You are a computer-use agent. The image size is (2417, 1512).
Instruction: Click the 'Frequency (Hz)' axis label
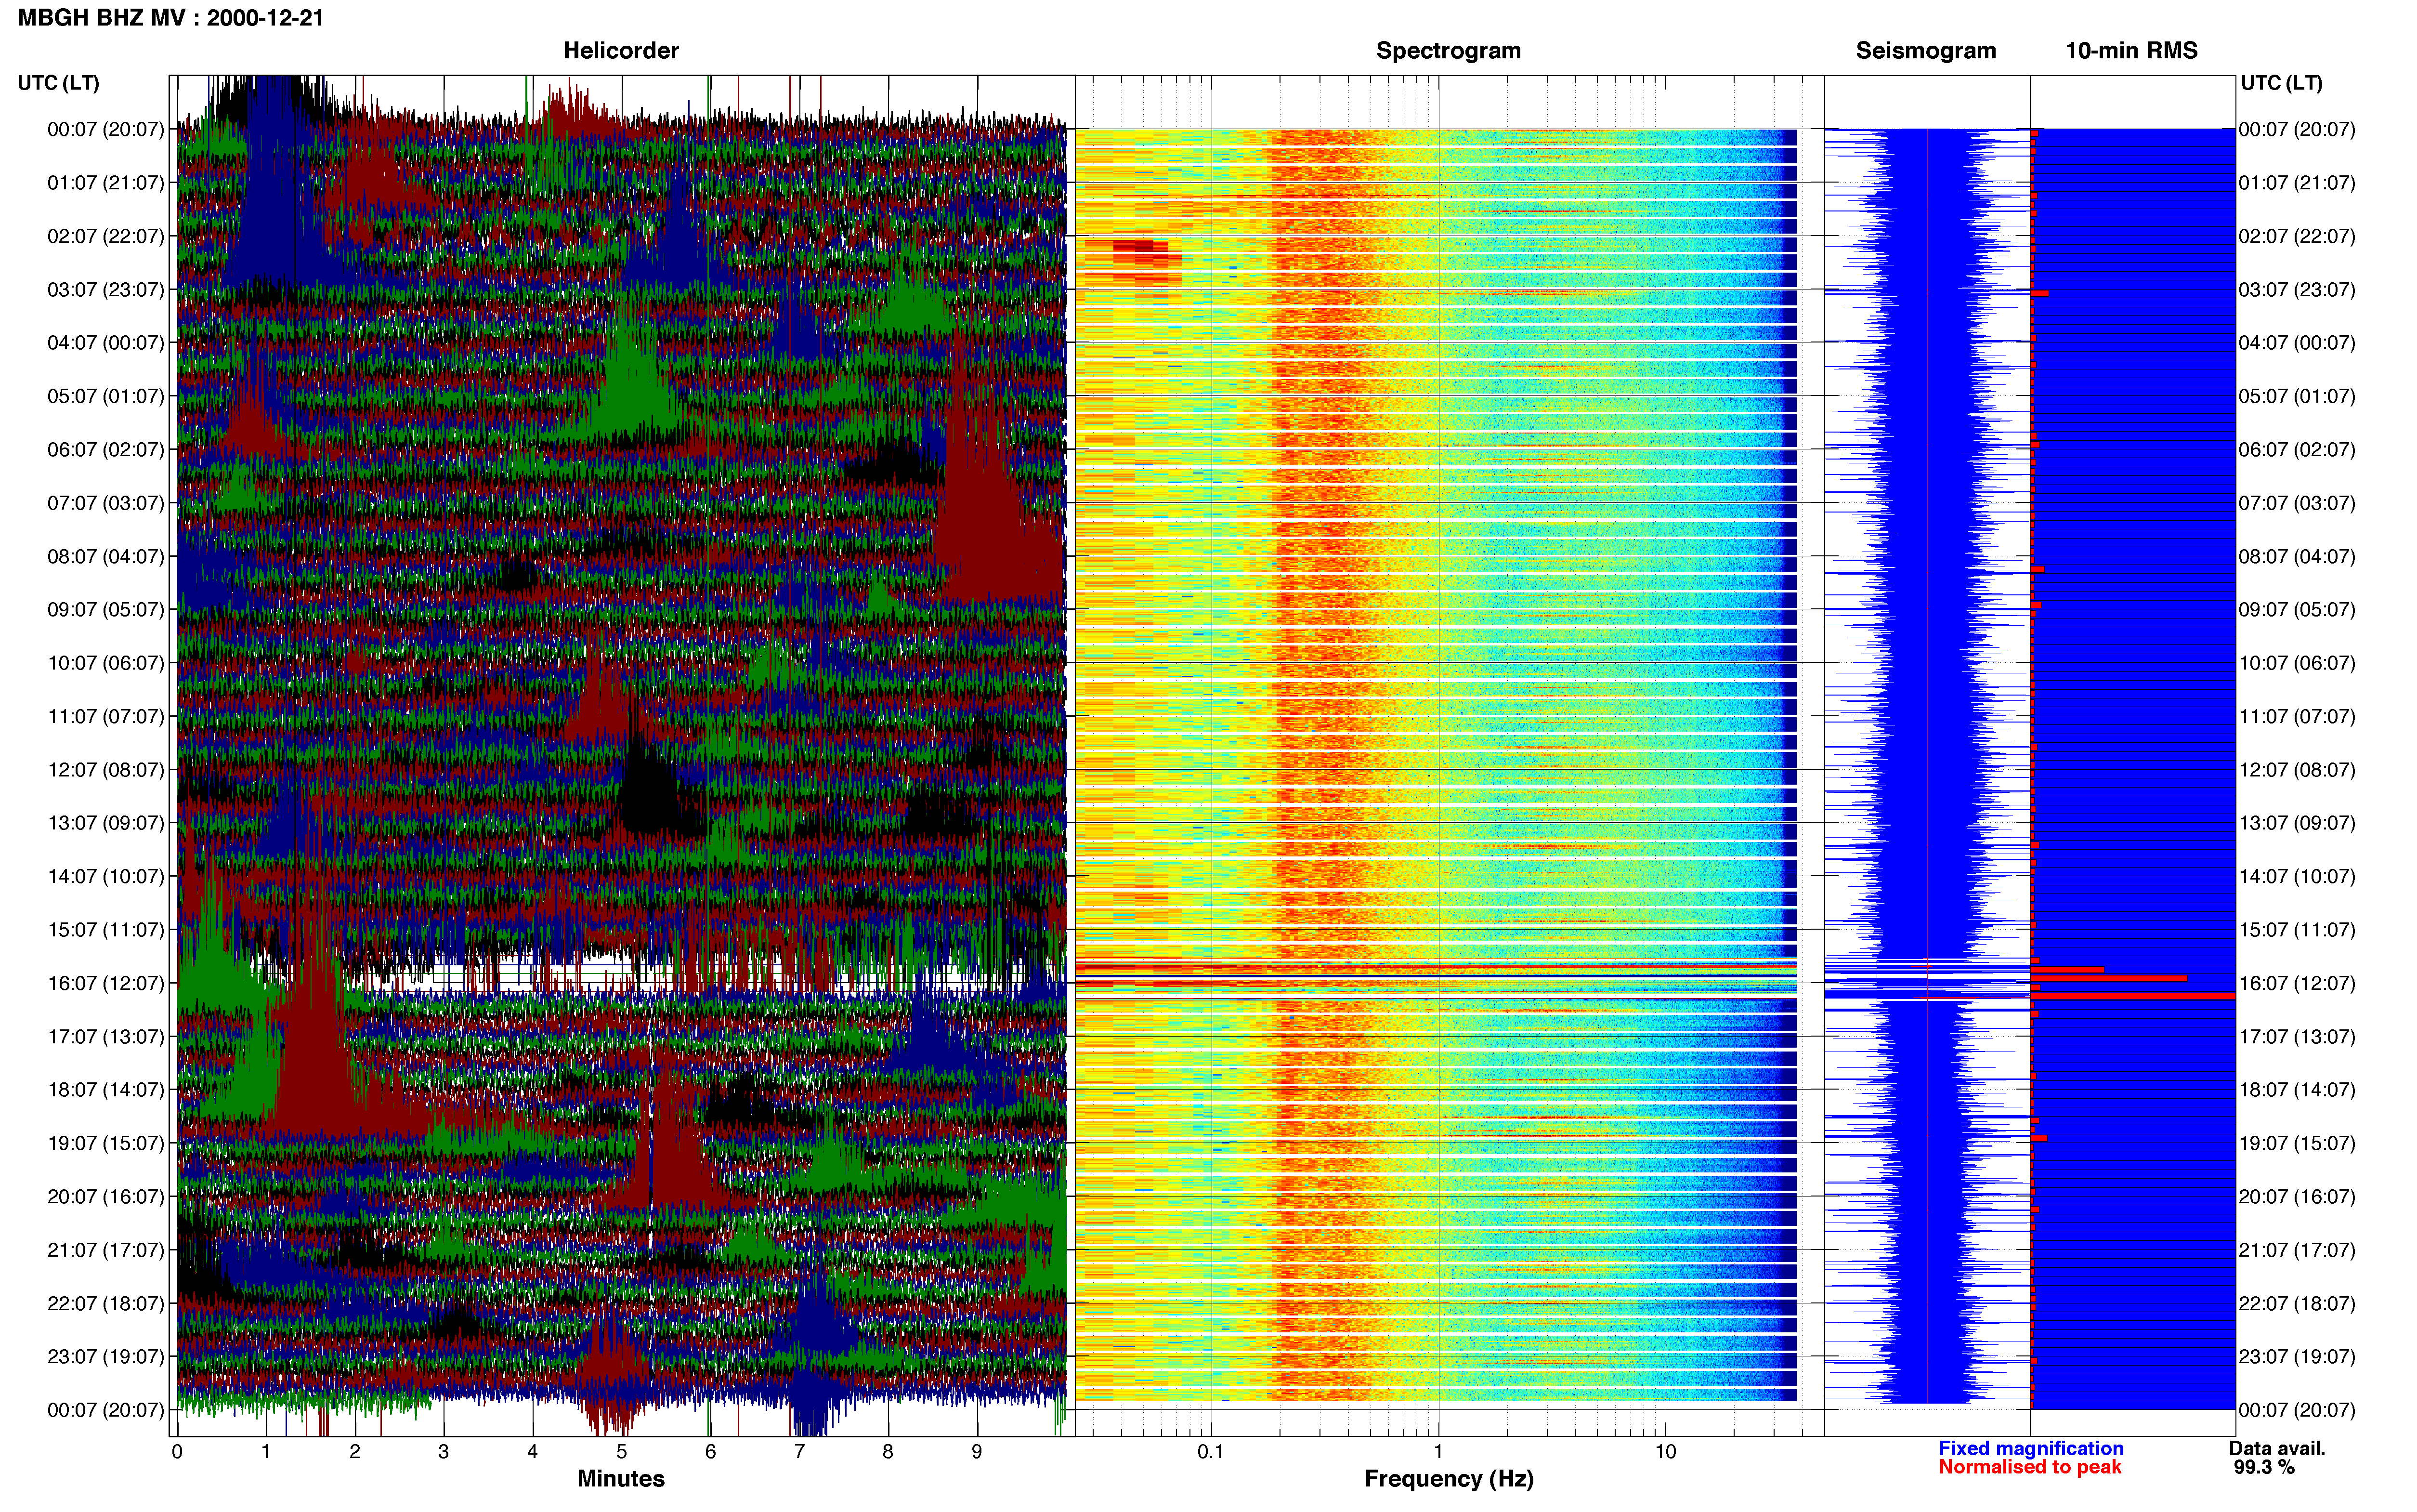1449,1478
